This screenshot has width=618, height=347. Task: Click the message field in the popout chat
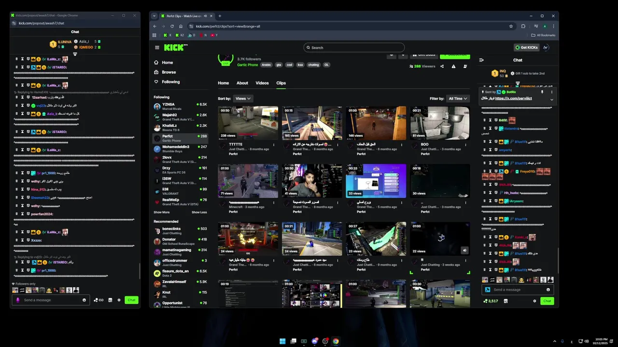pyautogui.click(x=51, y=300)
